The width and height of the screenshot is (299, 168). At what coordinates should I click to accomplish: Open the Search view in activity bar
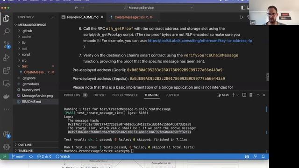[x=7, y=31]
